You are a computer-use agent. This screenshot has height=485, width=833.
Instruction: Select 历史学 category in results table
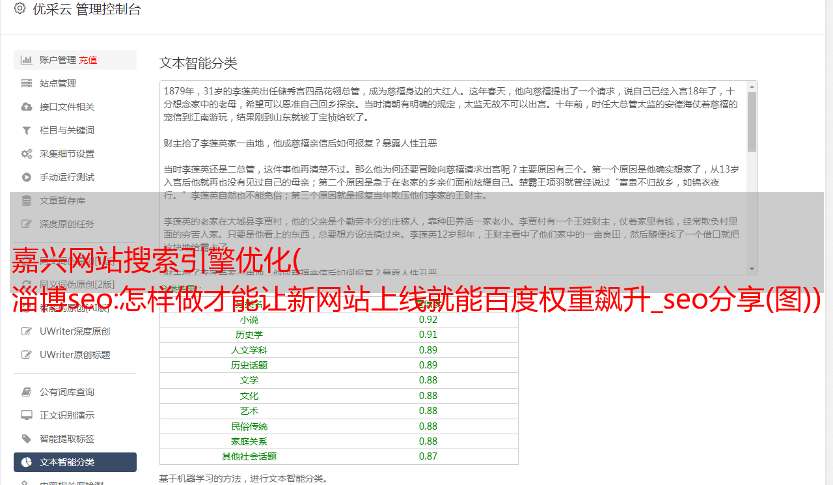[x=249, y=335]
